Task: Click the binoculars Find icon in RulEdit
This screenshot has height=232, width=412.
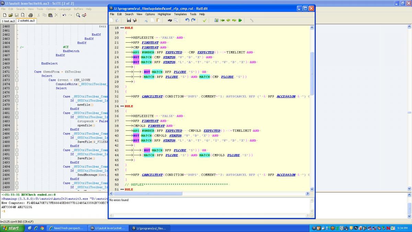Action: point(170,21)
